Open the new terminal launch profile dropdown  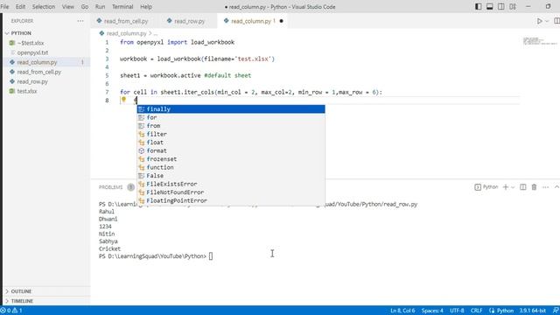513,187
